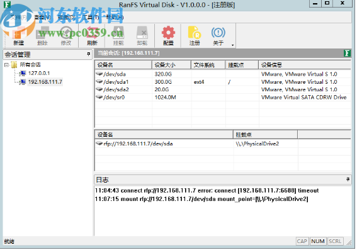Select mounted entry rfp://192.168.111.7/dev/sda
The width and height of the screenshot is (357, 250).
tap(223, 144)
